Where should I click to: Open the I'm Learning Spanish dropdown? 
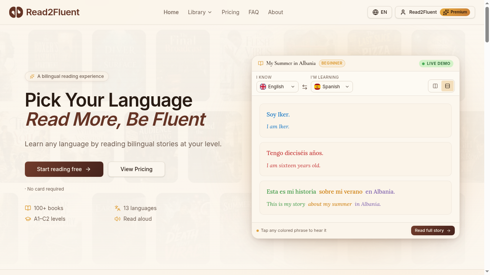(x=332, y=87)
